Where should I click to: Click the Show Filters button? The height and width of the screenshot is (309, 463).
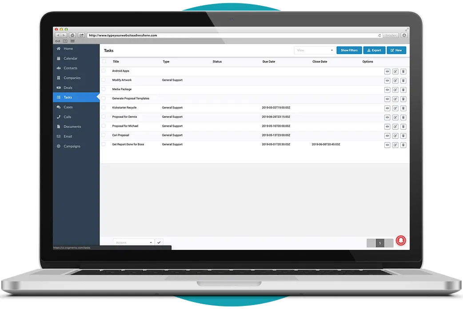tap(349, 50)
